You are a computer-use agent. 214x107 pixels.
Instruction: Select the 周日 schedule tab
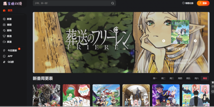tap(205, 78)
